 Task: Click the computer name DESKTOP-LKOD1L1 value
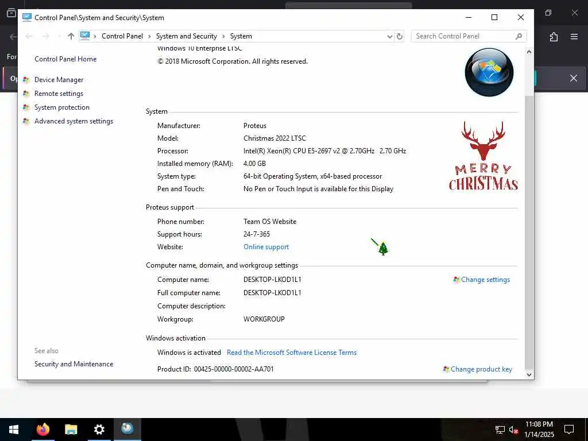tap(272, 280)
